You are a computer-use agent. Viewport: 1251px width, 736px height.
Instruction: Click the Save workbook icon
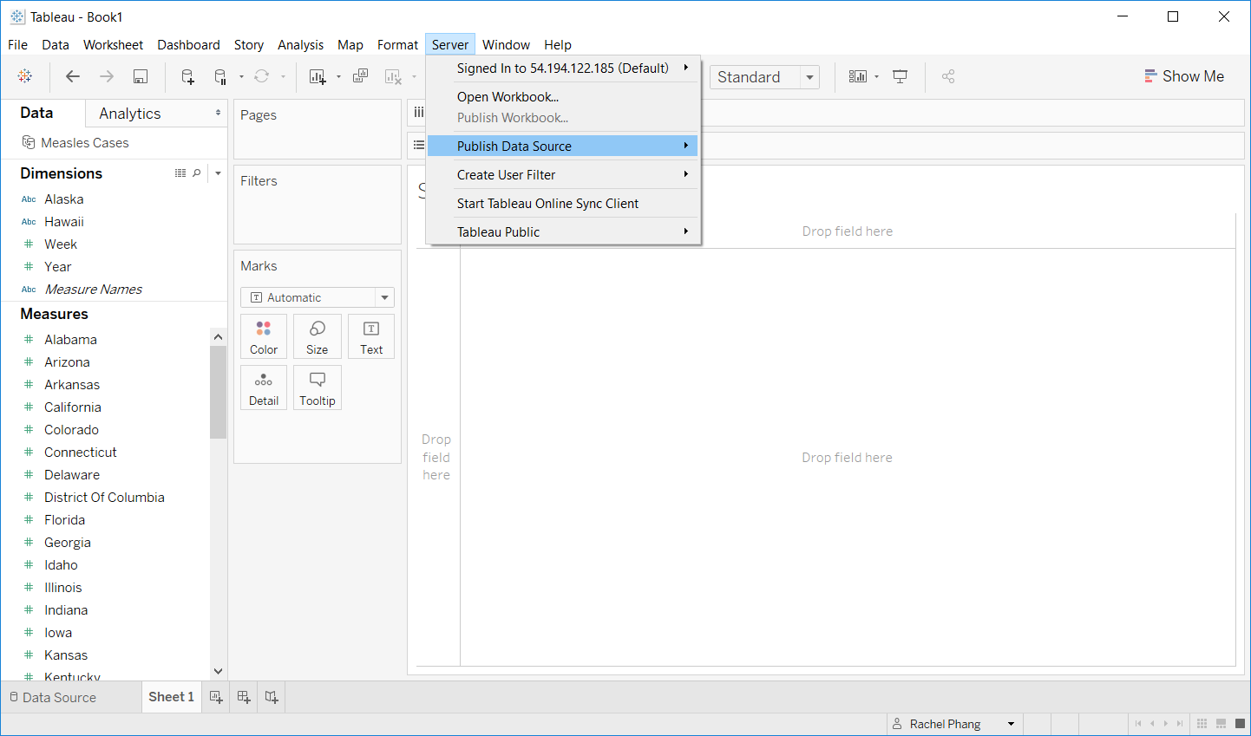point(140,77)
